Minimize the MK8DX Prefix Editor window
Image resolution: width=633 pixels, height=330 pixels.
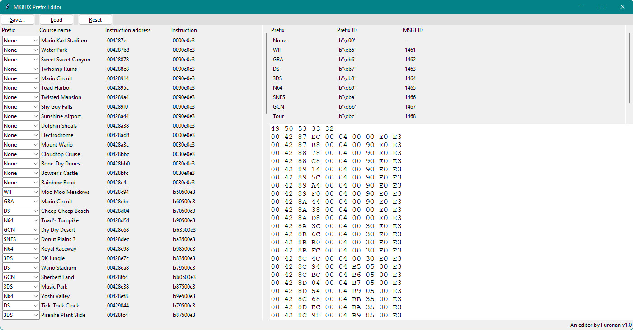tap(581, 7)
